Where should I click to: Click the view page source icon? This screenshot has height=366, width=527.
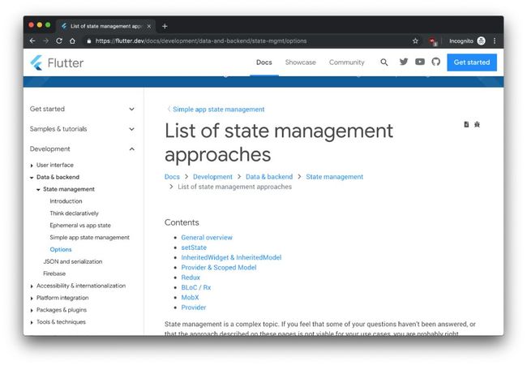466,124
